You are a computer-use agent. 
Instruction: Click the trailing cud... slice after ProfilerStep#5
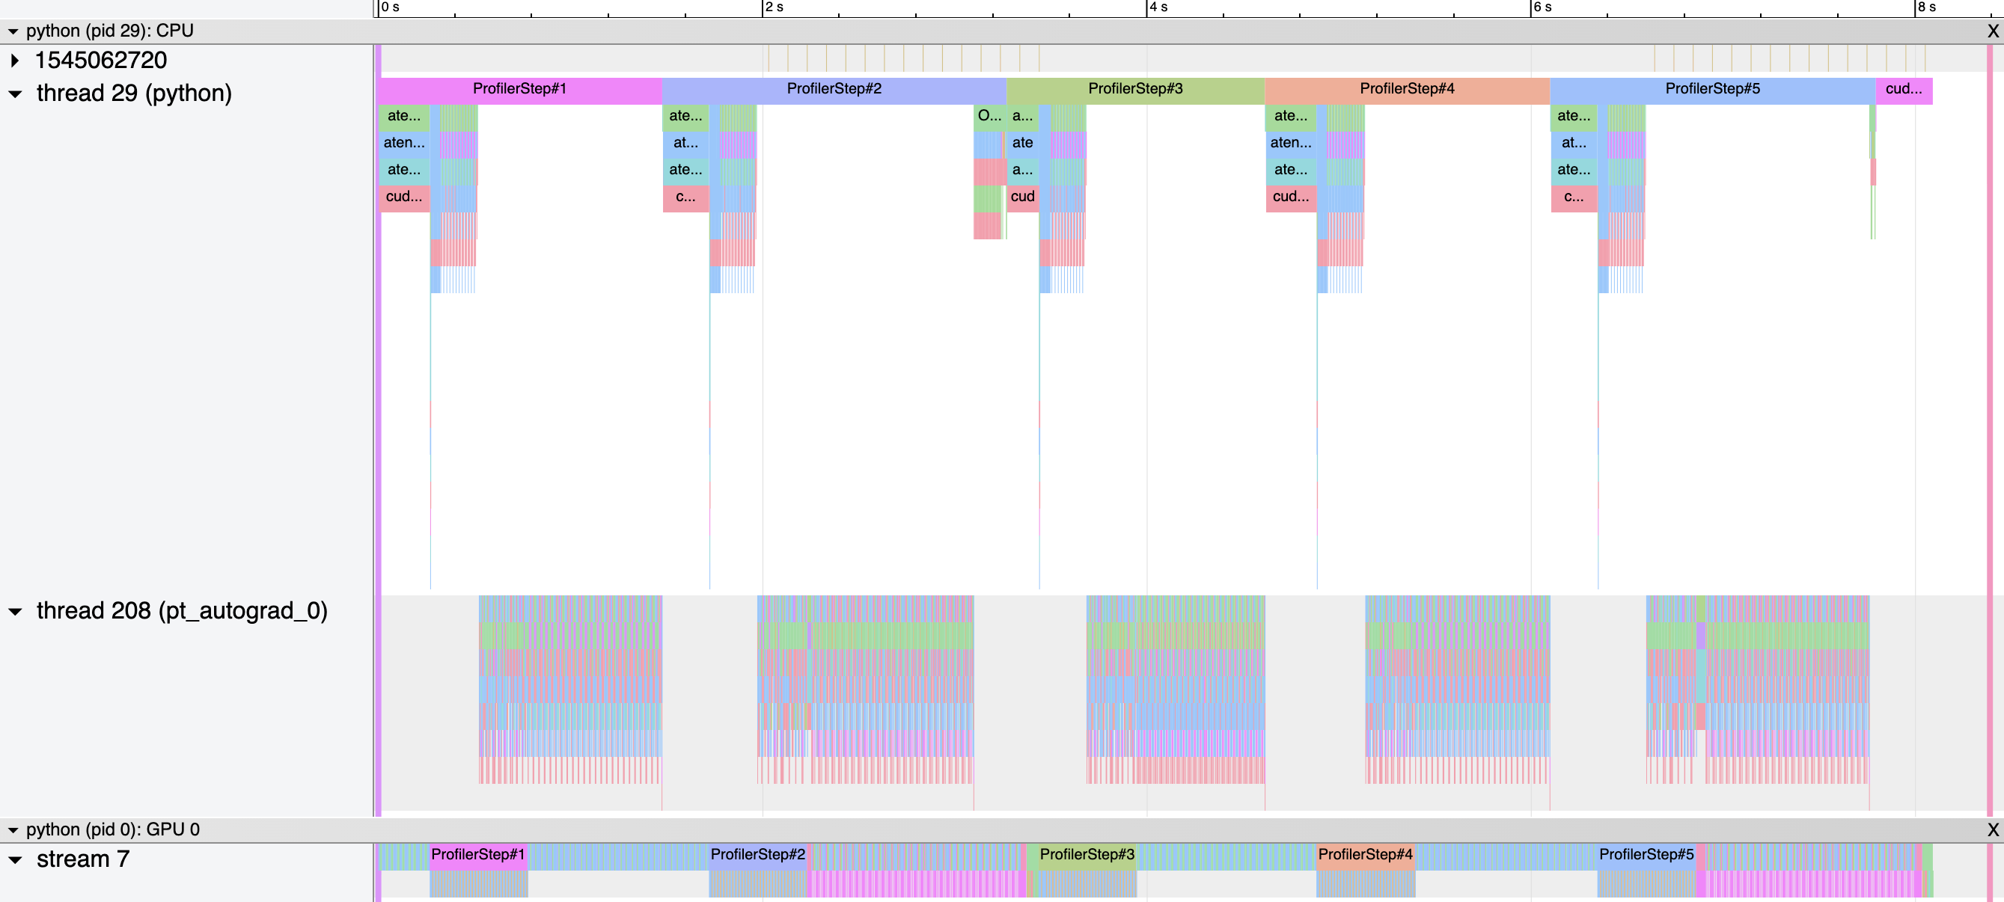click(1904, 90)
